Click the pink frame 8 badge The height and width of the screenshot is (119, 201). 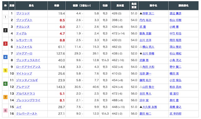(5, 111)
